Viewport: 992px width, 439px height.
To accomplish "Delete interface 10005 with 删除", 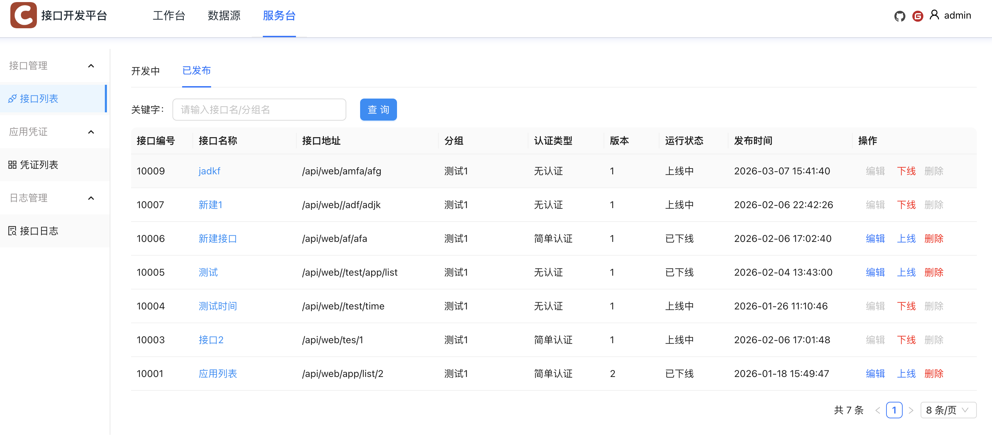I will [x=934, y=273].
